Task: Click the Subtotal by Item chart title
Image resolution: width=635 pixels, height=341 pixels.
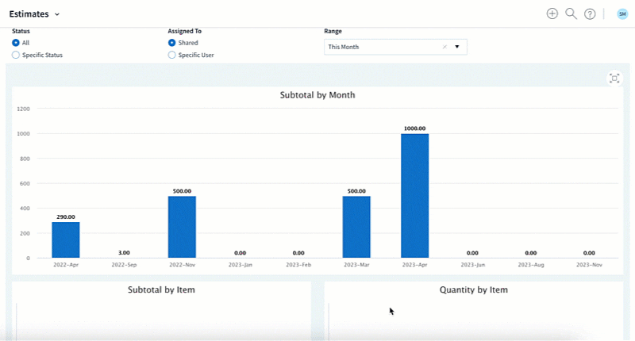Action: point(161,290)
